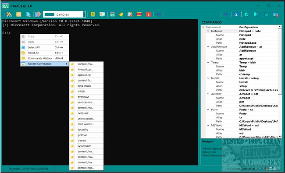Click the trash can delete icon

(x=266, y=14)
